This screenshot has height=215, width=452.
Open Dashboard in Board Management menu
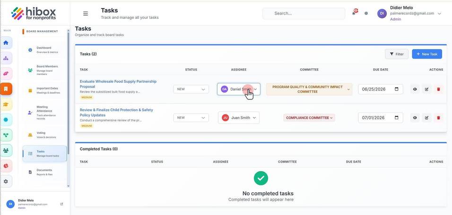coord(45,50)
